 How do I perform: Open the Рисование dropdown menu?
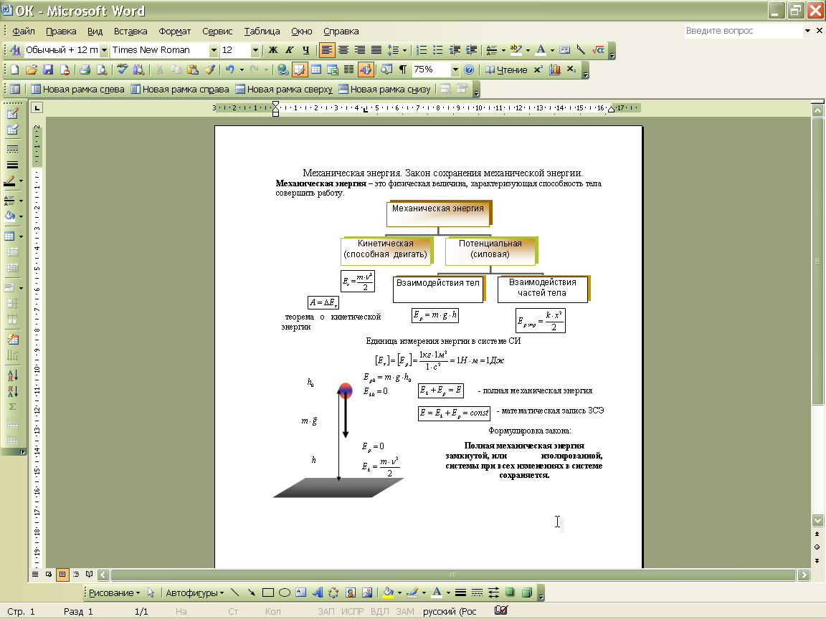click(114, 592)
